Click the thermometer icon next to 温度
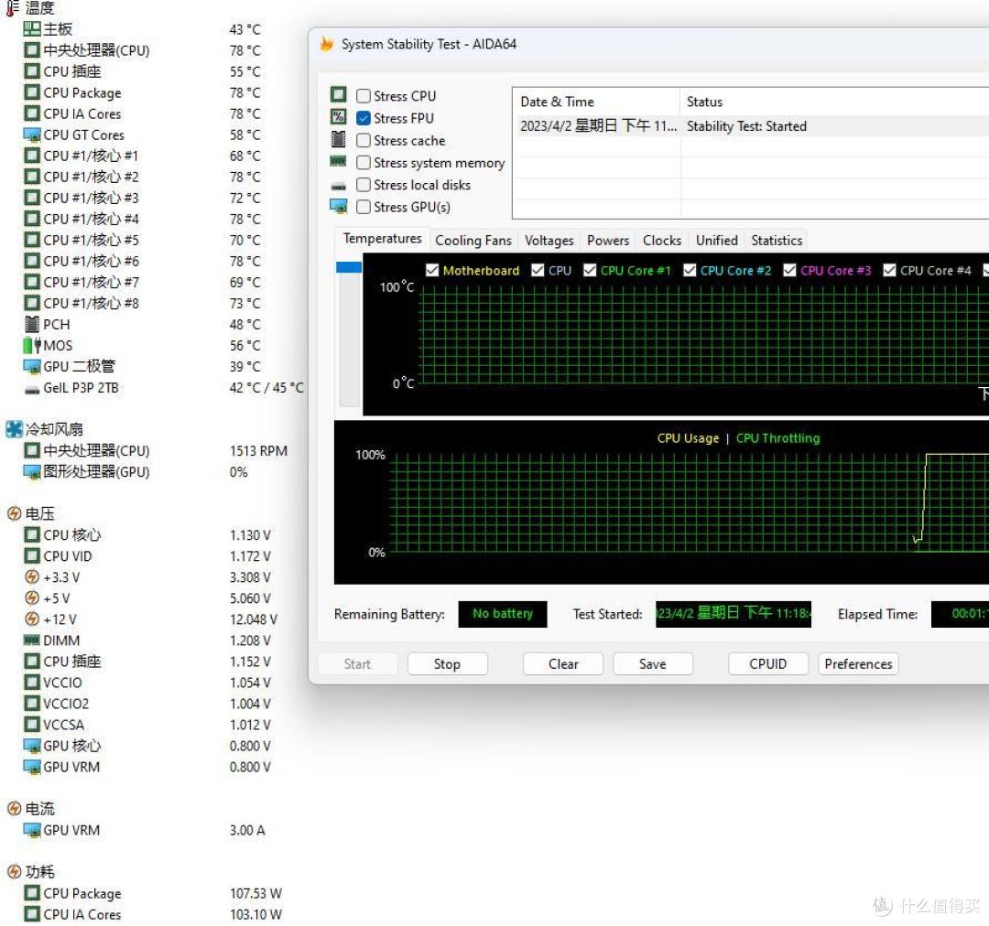Viewport: 989px width, 926px height. [13, 7]
